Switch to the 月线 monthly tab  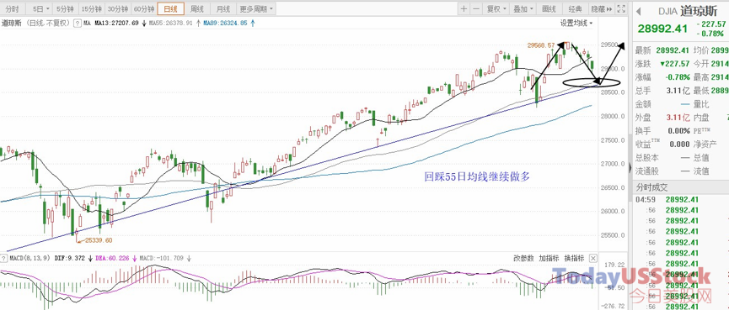[223, 8]
